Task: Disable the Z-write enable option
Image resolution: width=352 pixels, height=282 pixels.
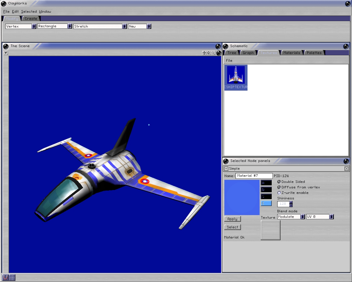Action: (279, 193)
